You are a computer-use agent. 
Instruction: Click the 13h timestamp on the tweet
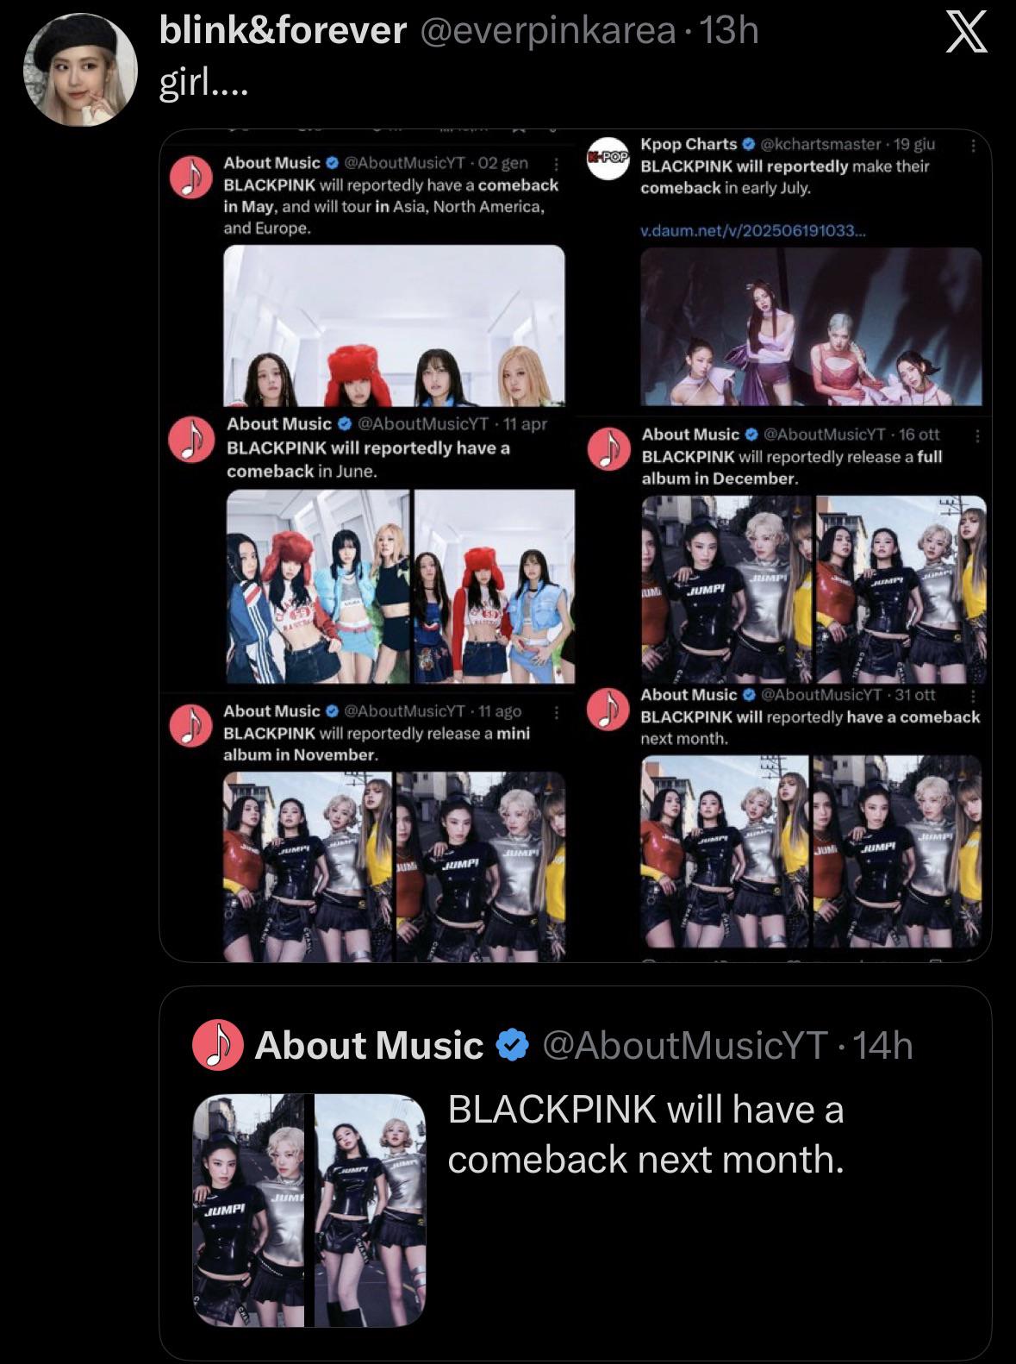(729, 31)
